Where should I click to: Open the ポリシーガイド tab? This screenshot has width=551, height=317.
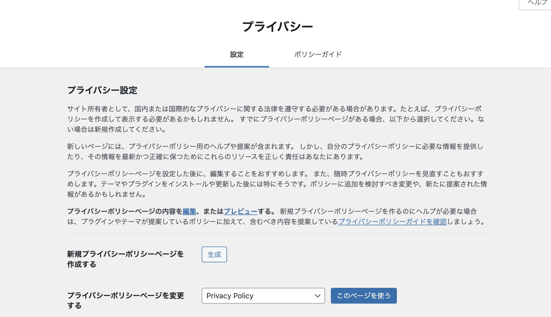pyautogui.click(x=318, y=55)
